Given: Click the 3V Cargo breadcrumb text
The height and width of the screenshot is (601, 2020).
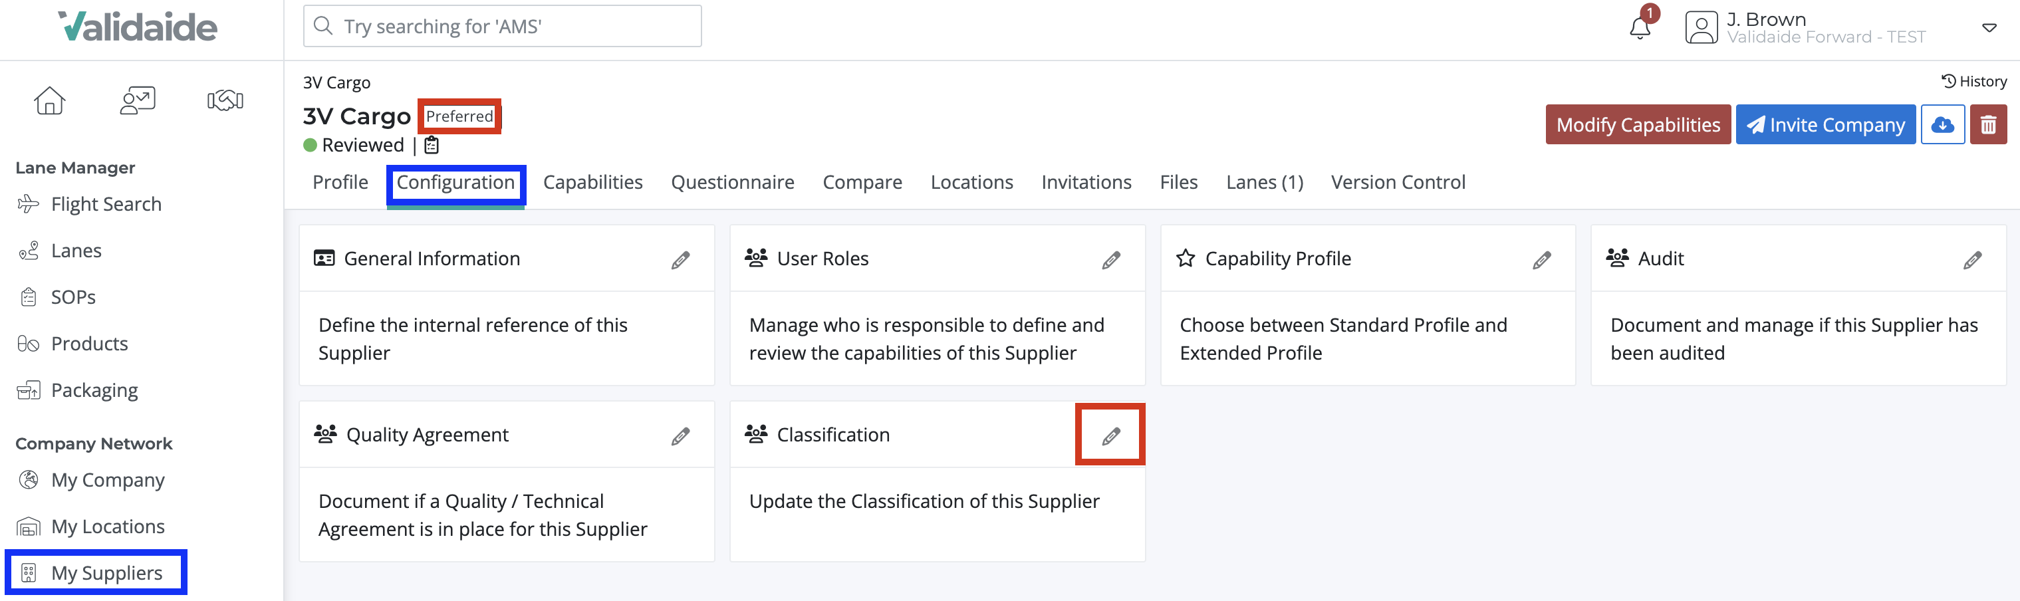Looking at the screenshot, I should (336, 82).
